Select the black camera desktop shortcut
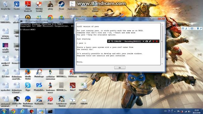This screenshot has height=114, width=203. [16, 101]
